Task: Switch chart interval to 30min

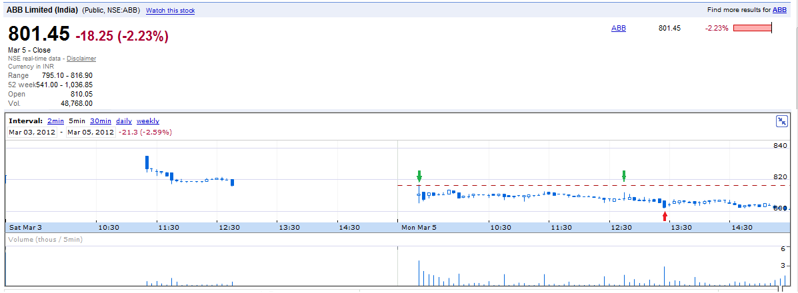Action: [x=101, y=121]
